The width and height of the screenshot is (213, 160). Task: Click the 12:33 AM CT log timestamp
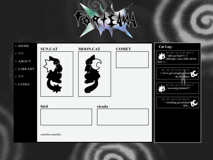click(x=180, y=85)
